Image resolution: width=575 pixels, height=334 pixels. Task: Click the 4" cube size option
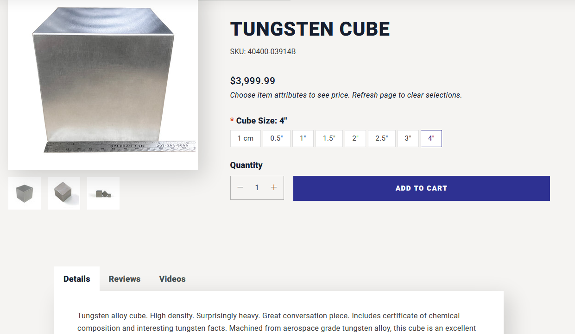(431, 138)
